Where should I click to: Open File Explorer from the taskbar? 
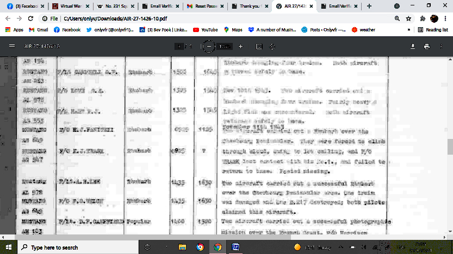click(x=182, y=247)
